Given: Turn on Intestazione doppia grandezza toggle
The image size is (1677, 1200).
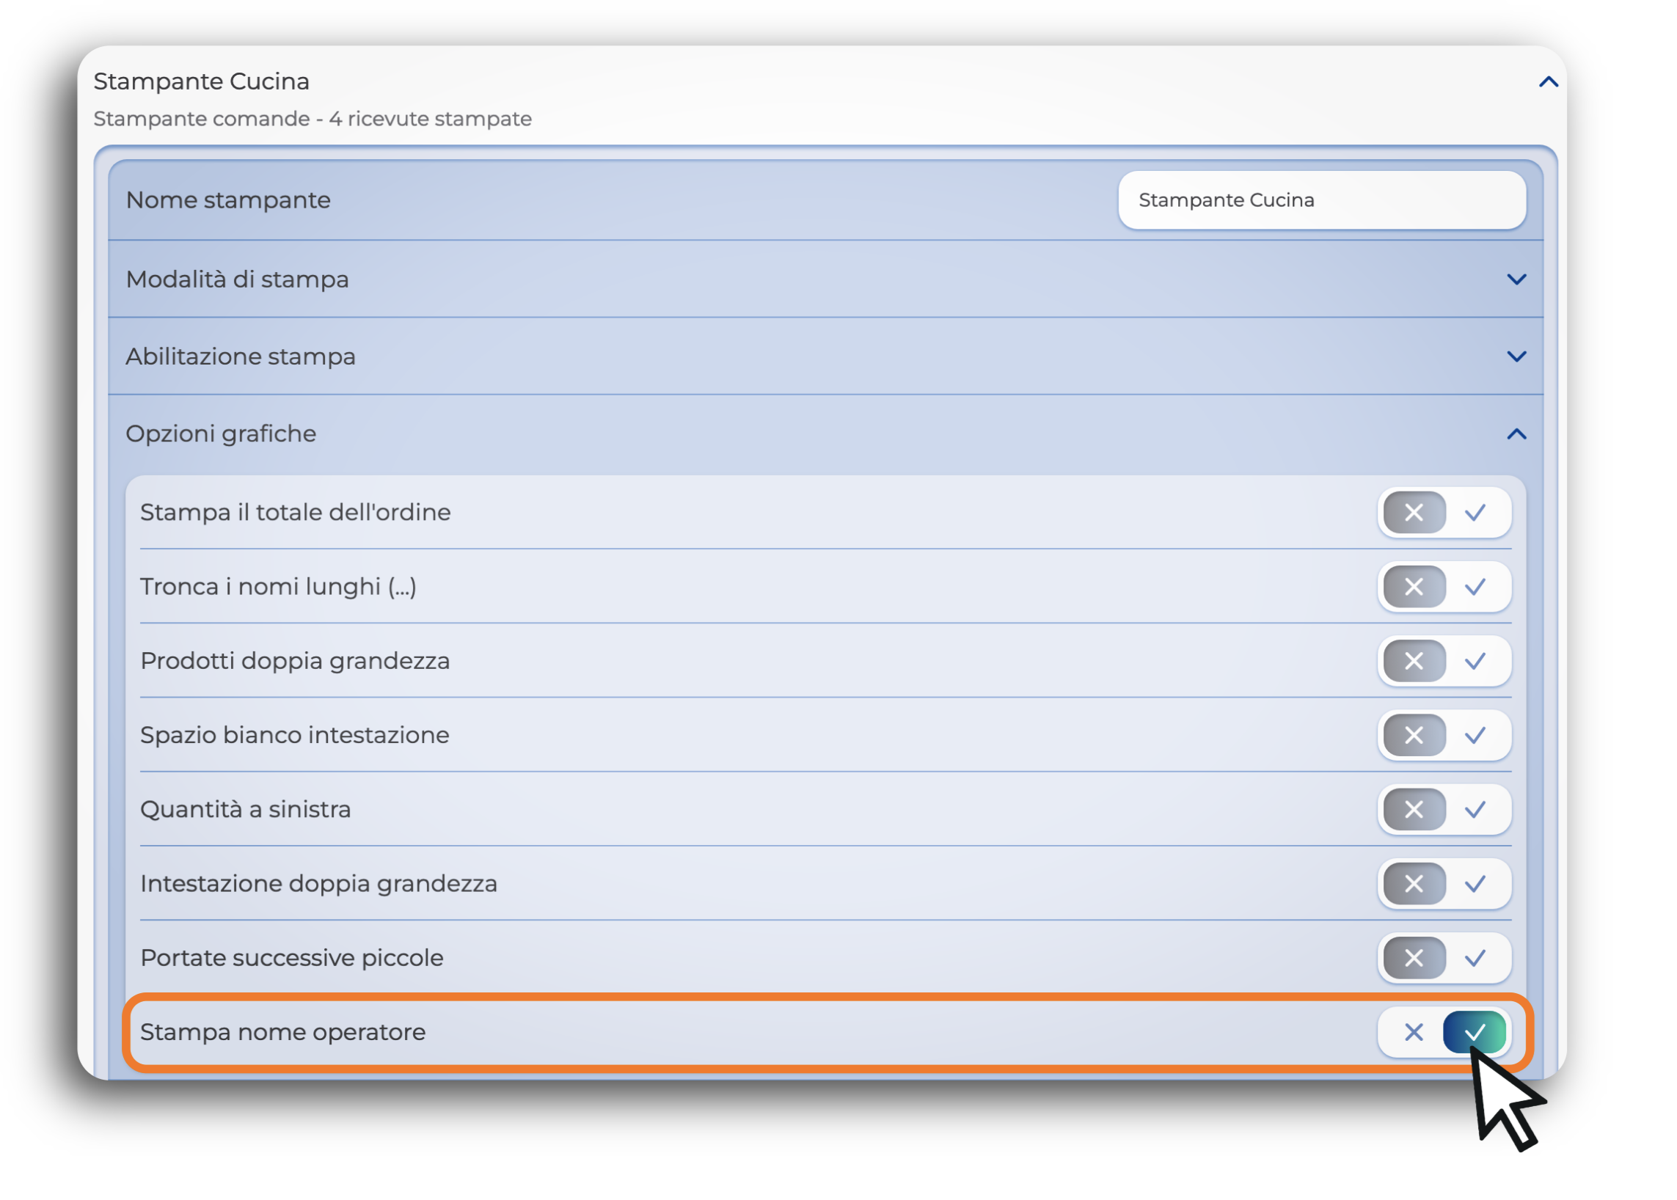Looking at the screenshot, I should click(x=1475, y=884).
